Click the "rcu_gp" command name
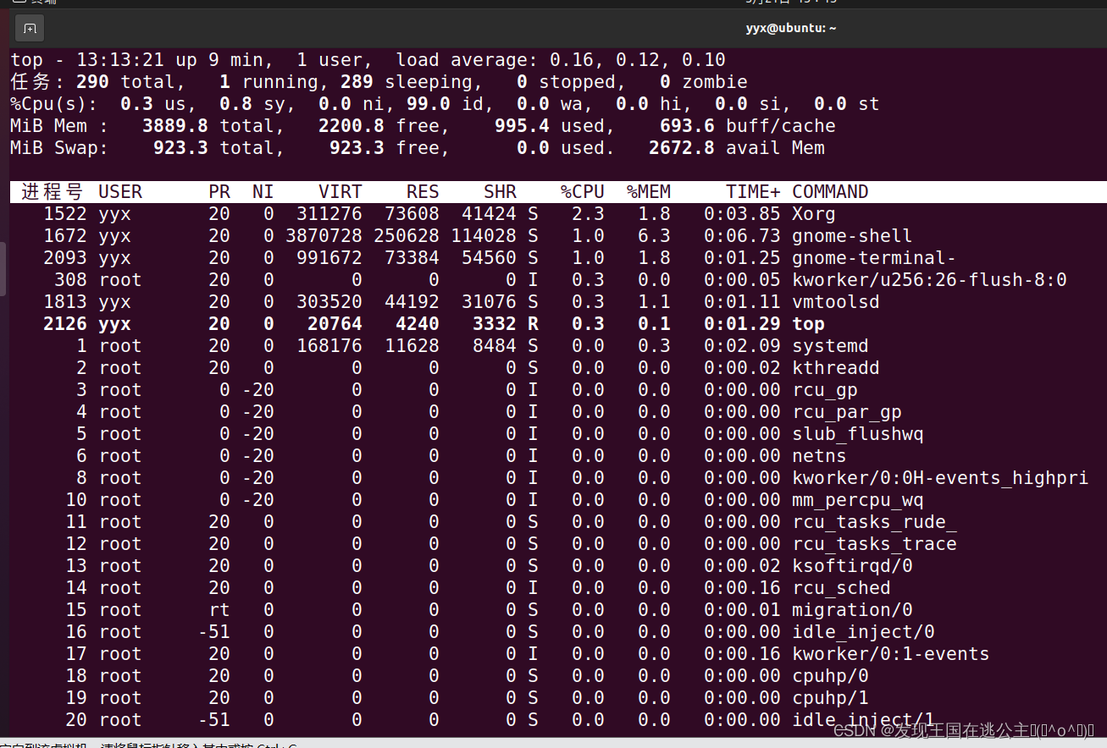 point(825,390)
